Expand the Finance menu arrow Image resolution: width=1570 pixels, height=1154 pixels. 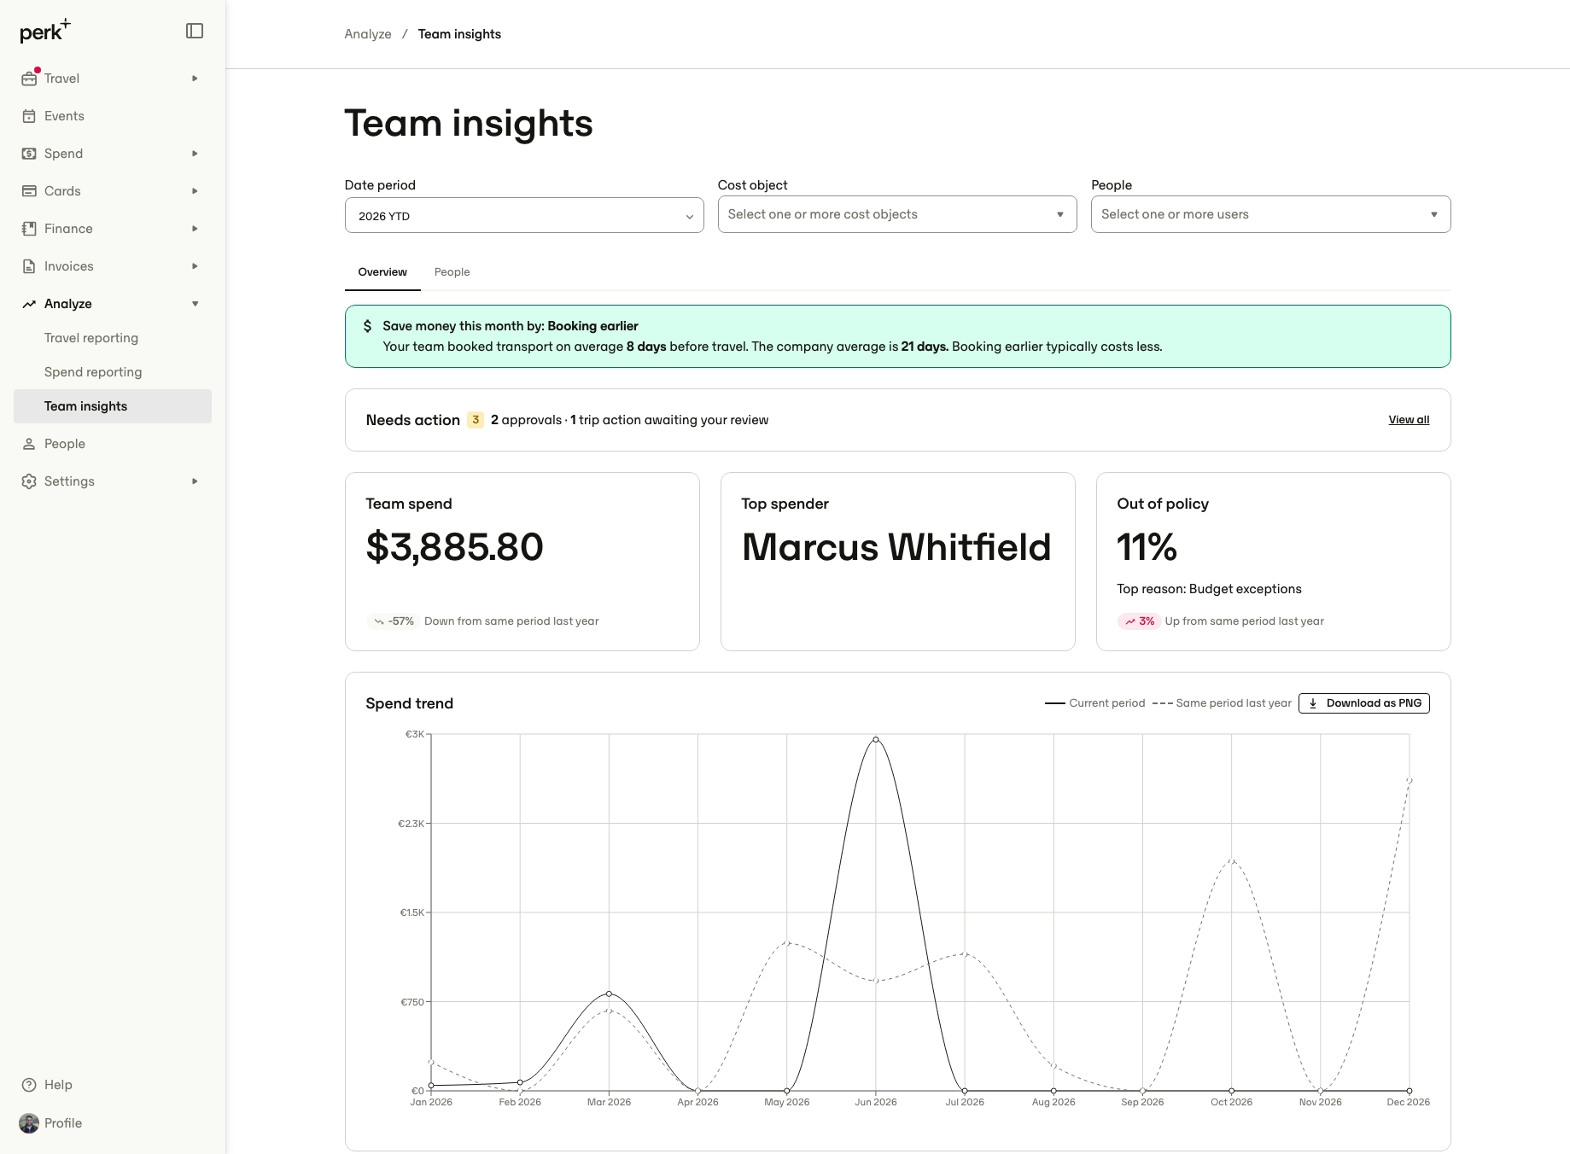tap(195, 229)
